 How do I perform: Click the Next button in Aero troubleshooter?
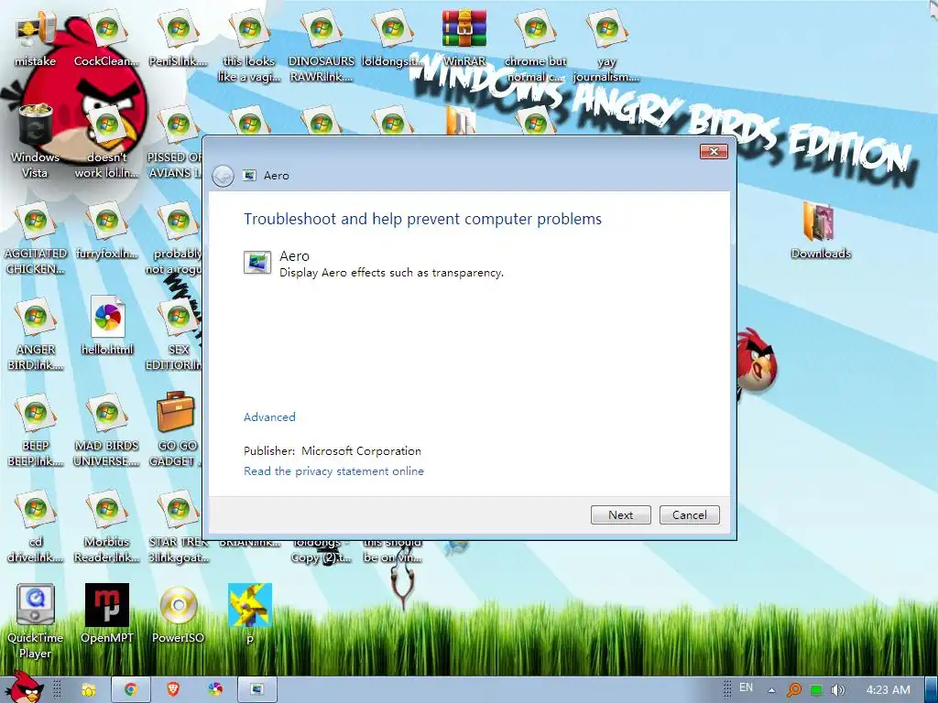[x=620, y=514]
